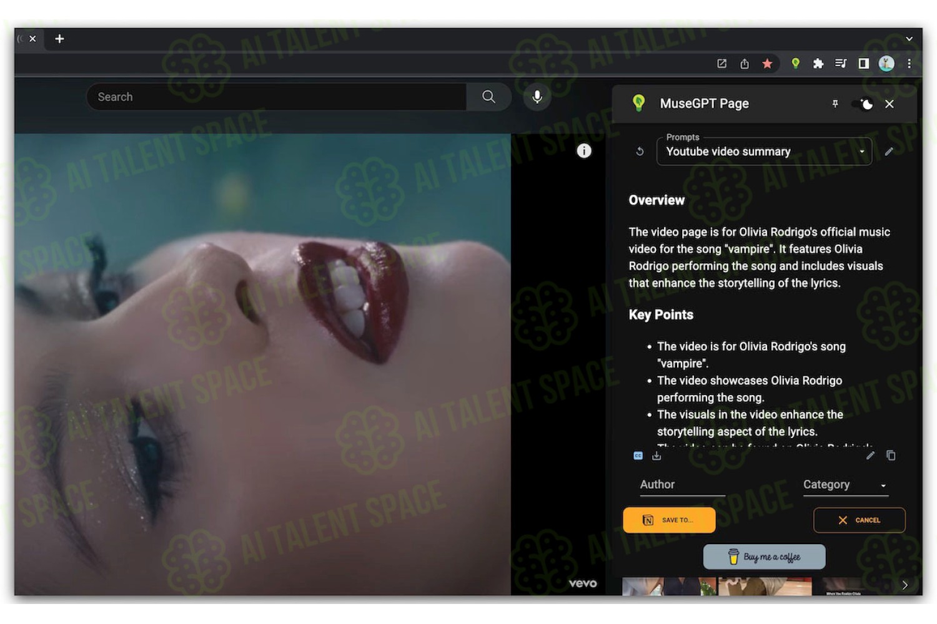This screenshot has width=937, height=624.
Task: Click the regenerate arrow beside Prompts
Action: [640, 152]
